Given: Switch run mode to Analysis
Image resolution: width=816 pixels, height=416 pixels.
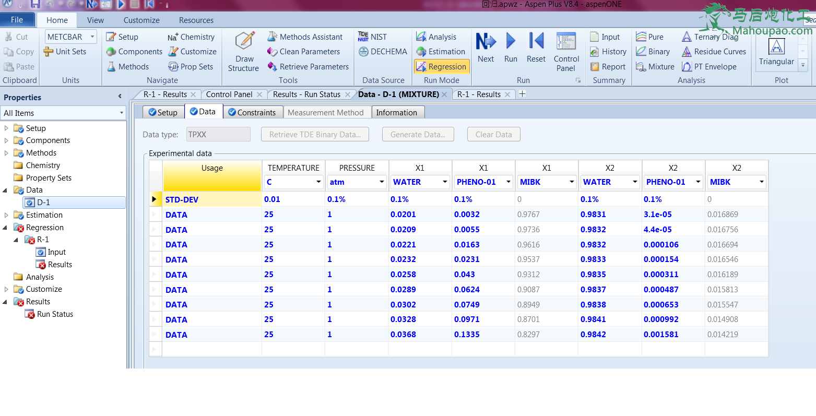Looking at the screenshot, I should pos(436,37).
